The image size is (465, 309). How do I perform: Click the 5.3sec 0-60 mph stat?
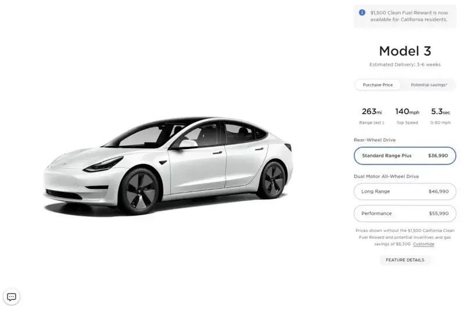(441, 116)
